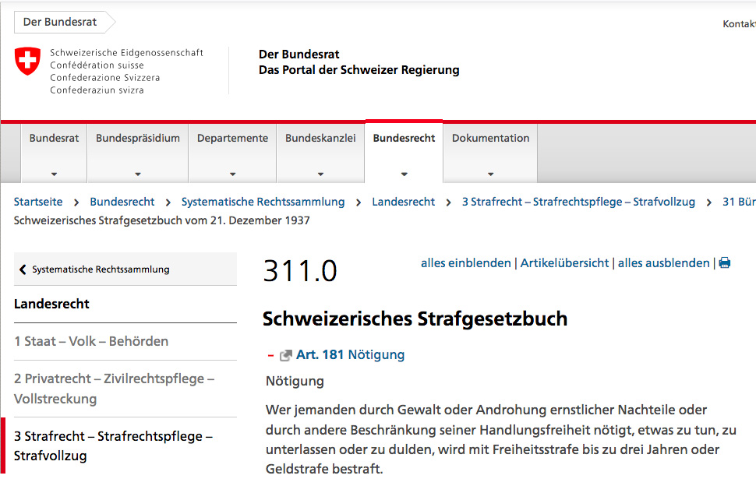Click back chevron before Systematische Rechtssammlung
The height and width of the screenshot is (493, 756).
pyautogui.click(x=22, y=269)
